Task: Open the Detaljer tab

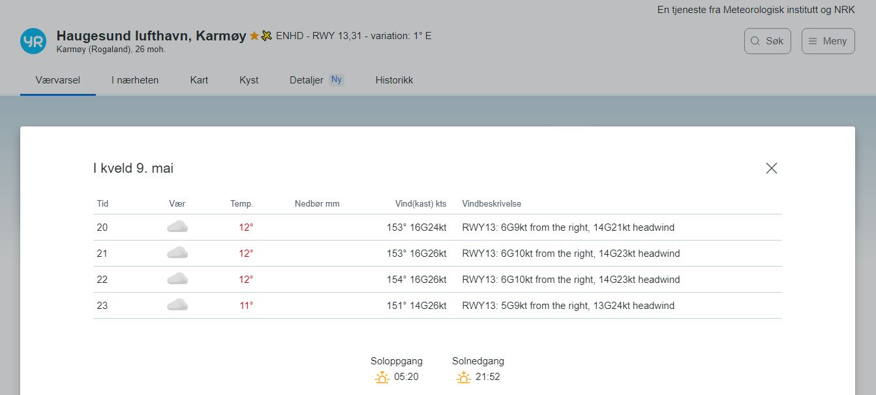Action: click(307, 80)
